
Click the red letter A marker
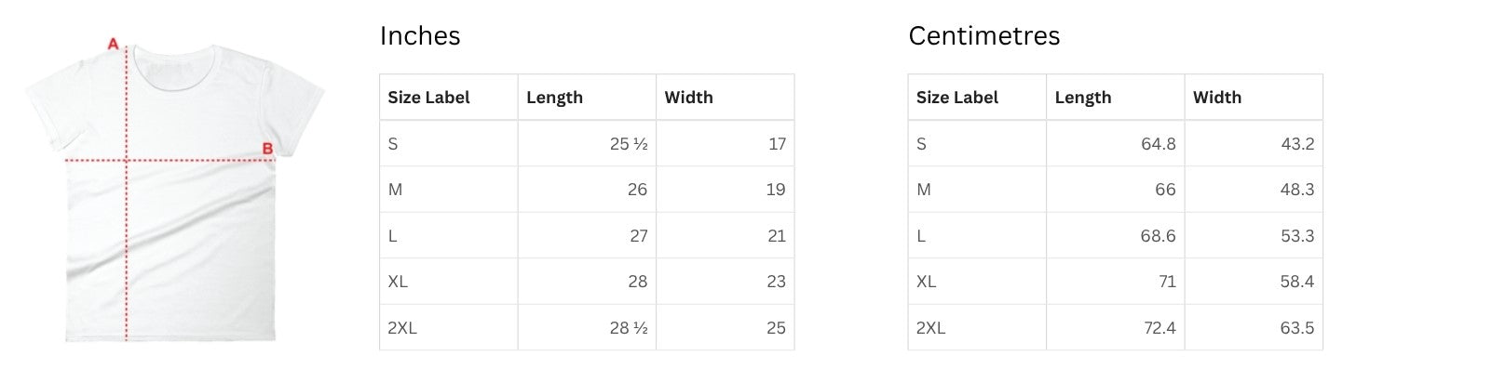click(114, 44)
